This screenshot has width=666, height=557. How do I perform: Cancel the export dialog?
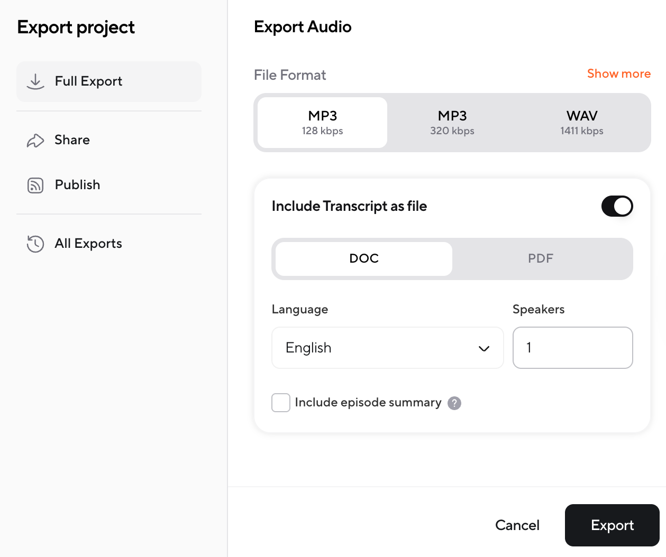517,525
